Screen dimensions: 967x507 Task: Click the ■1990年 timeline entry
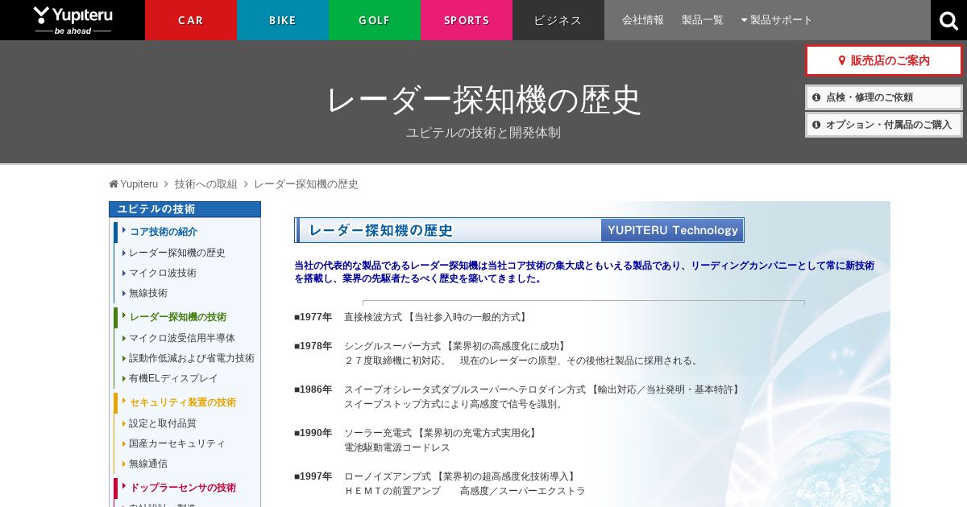click(x=313, y=433)
